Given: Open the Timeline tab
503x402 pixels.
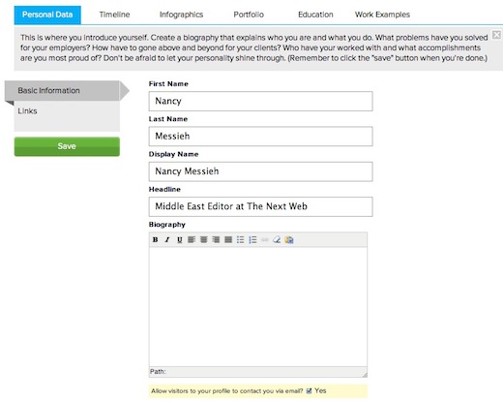Looking at the screenshot, I should [114, 15].
